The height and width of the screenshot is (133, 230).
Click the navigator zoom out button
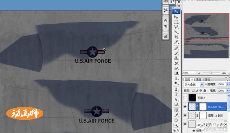point(199,73)
